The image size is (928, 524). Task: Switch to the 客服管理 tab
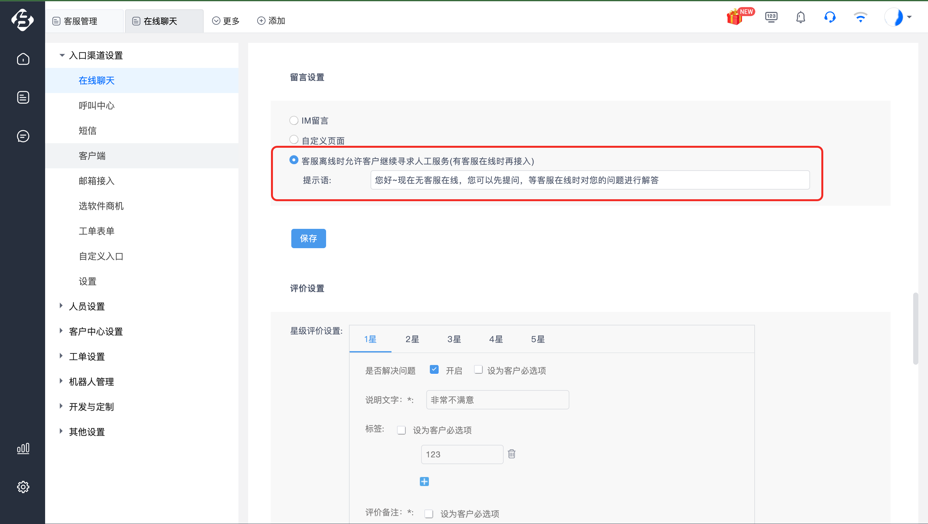[84, 21]
